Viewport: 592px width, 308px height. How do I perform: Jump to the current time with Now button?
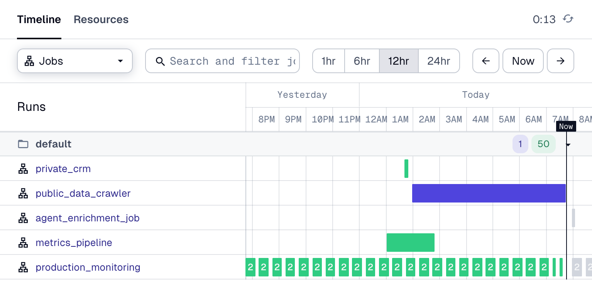point(523,61)
